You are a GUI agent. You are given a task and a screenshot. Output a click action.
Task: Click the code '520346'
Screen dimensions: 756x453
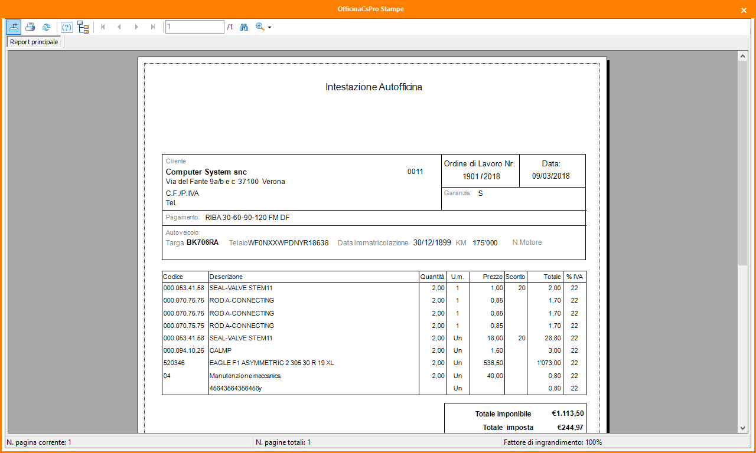click(x=174, y=363)
